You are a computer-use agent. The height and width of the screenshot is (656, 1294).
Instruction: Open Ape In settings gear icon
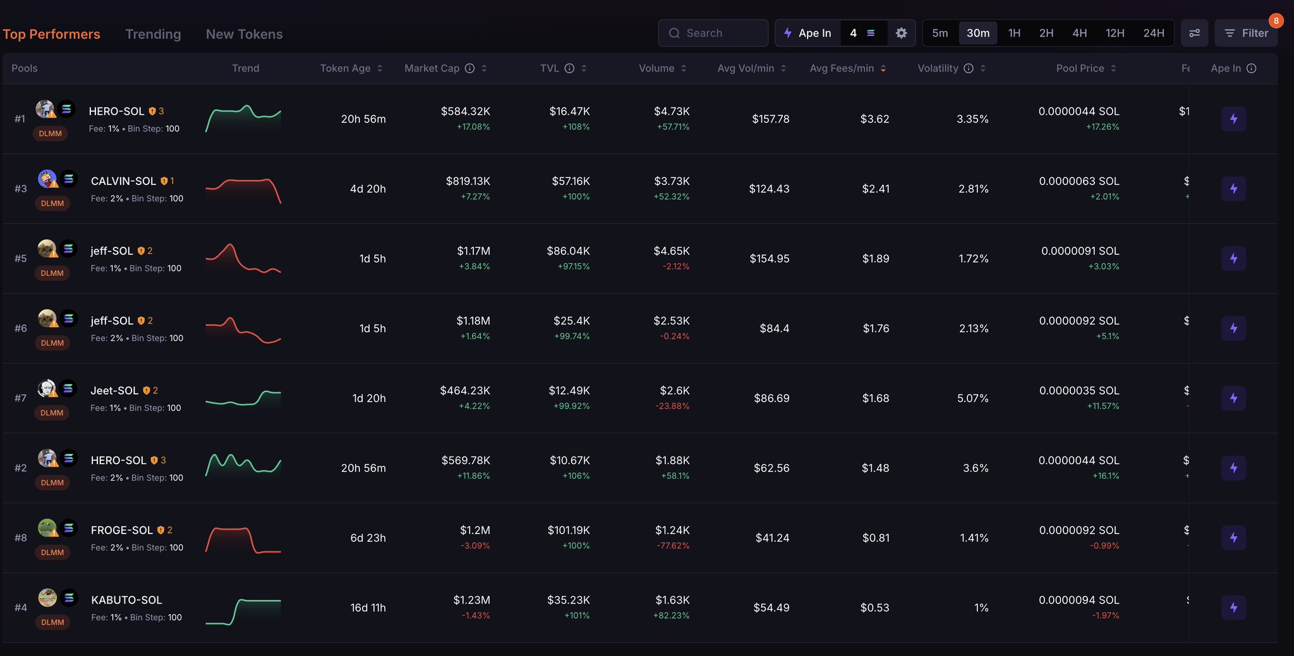(901, 33)
